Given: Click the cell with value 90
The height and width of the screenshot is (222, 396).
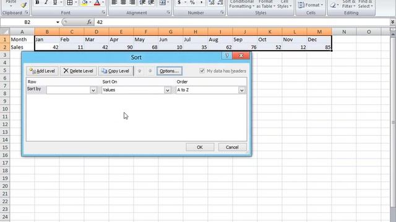Looking at the screenshot, I should point(121,47).
